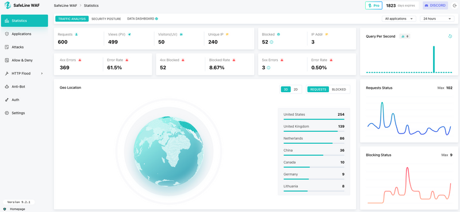This screenshot has width=460, height=212.
Task: Click the Allow & Deny icon
Action: click(7, 60)
